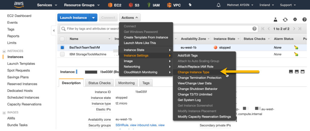Maximize the details pane
This screenshot has height=131, width=310.
point(302,72)
